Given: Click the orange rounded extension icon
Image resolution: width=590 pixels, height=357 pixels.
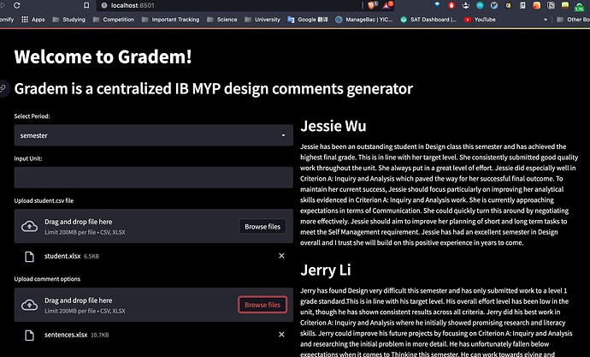Looking at the screenshot, I should tap(537, 5).
